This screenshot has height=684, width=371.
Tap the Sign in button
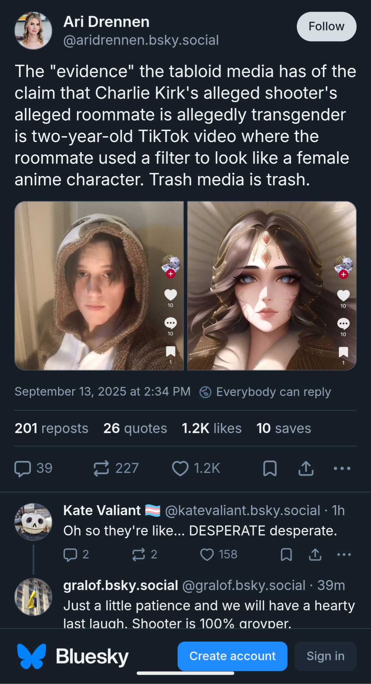(325, 656)
